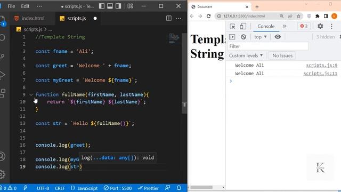Open the scripts.js:9 source link

point(322,65)
